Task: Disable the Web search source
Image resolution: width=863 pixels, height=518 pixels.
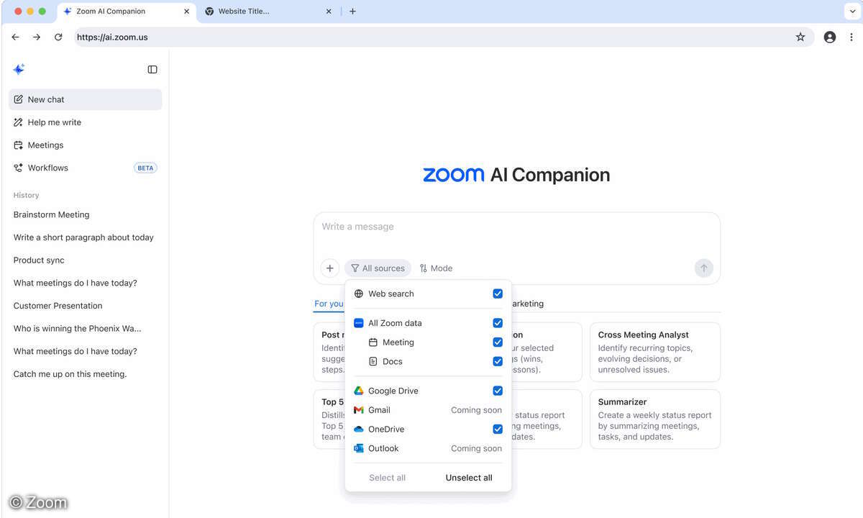Action: coord(498,294)
